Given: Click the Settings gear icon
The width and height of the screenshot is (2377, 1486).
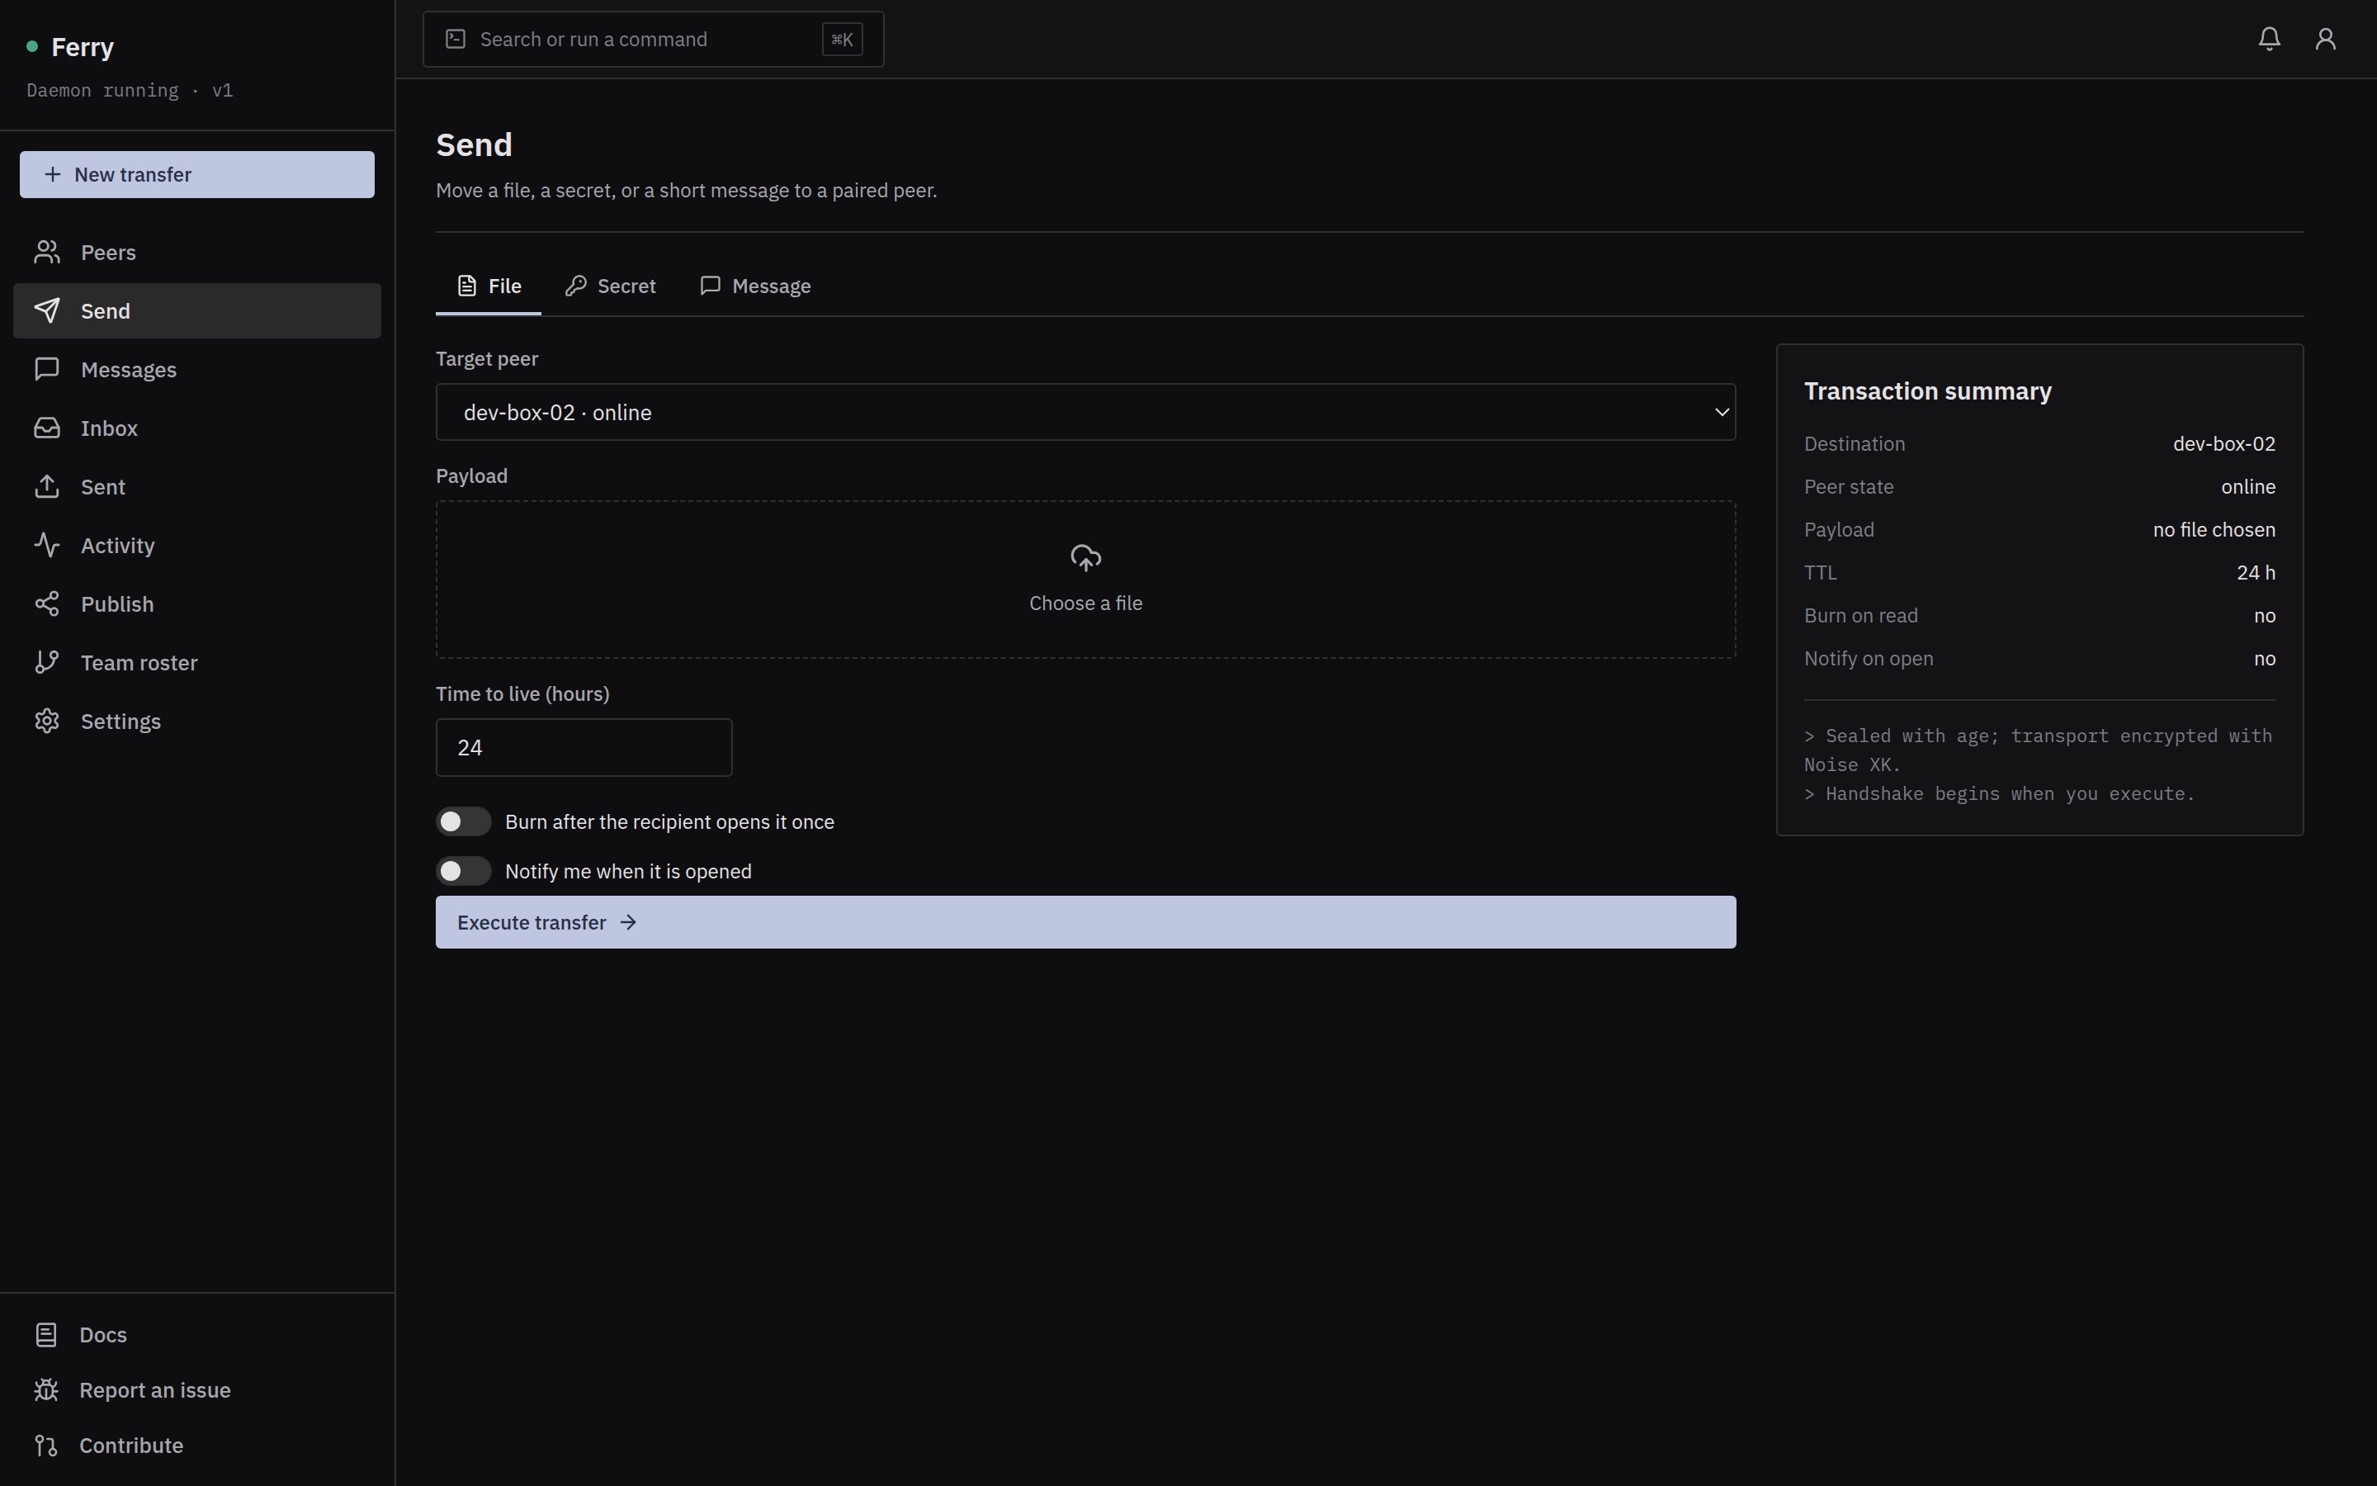Looking at the screenshot, I should coord(47,722).
